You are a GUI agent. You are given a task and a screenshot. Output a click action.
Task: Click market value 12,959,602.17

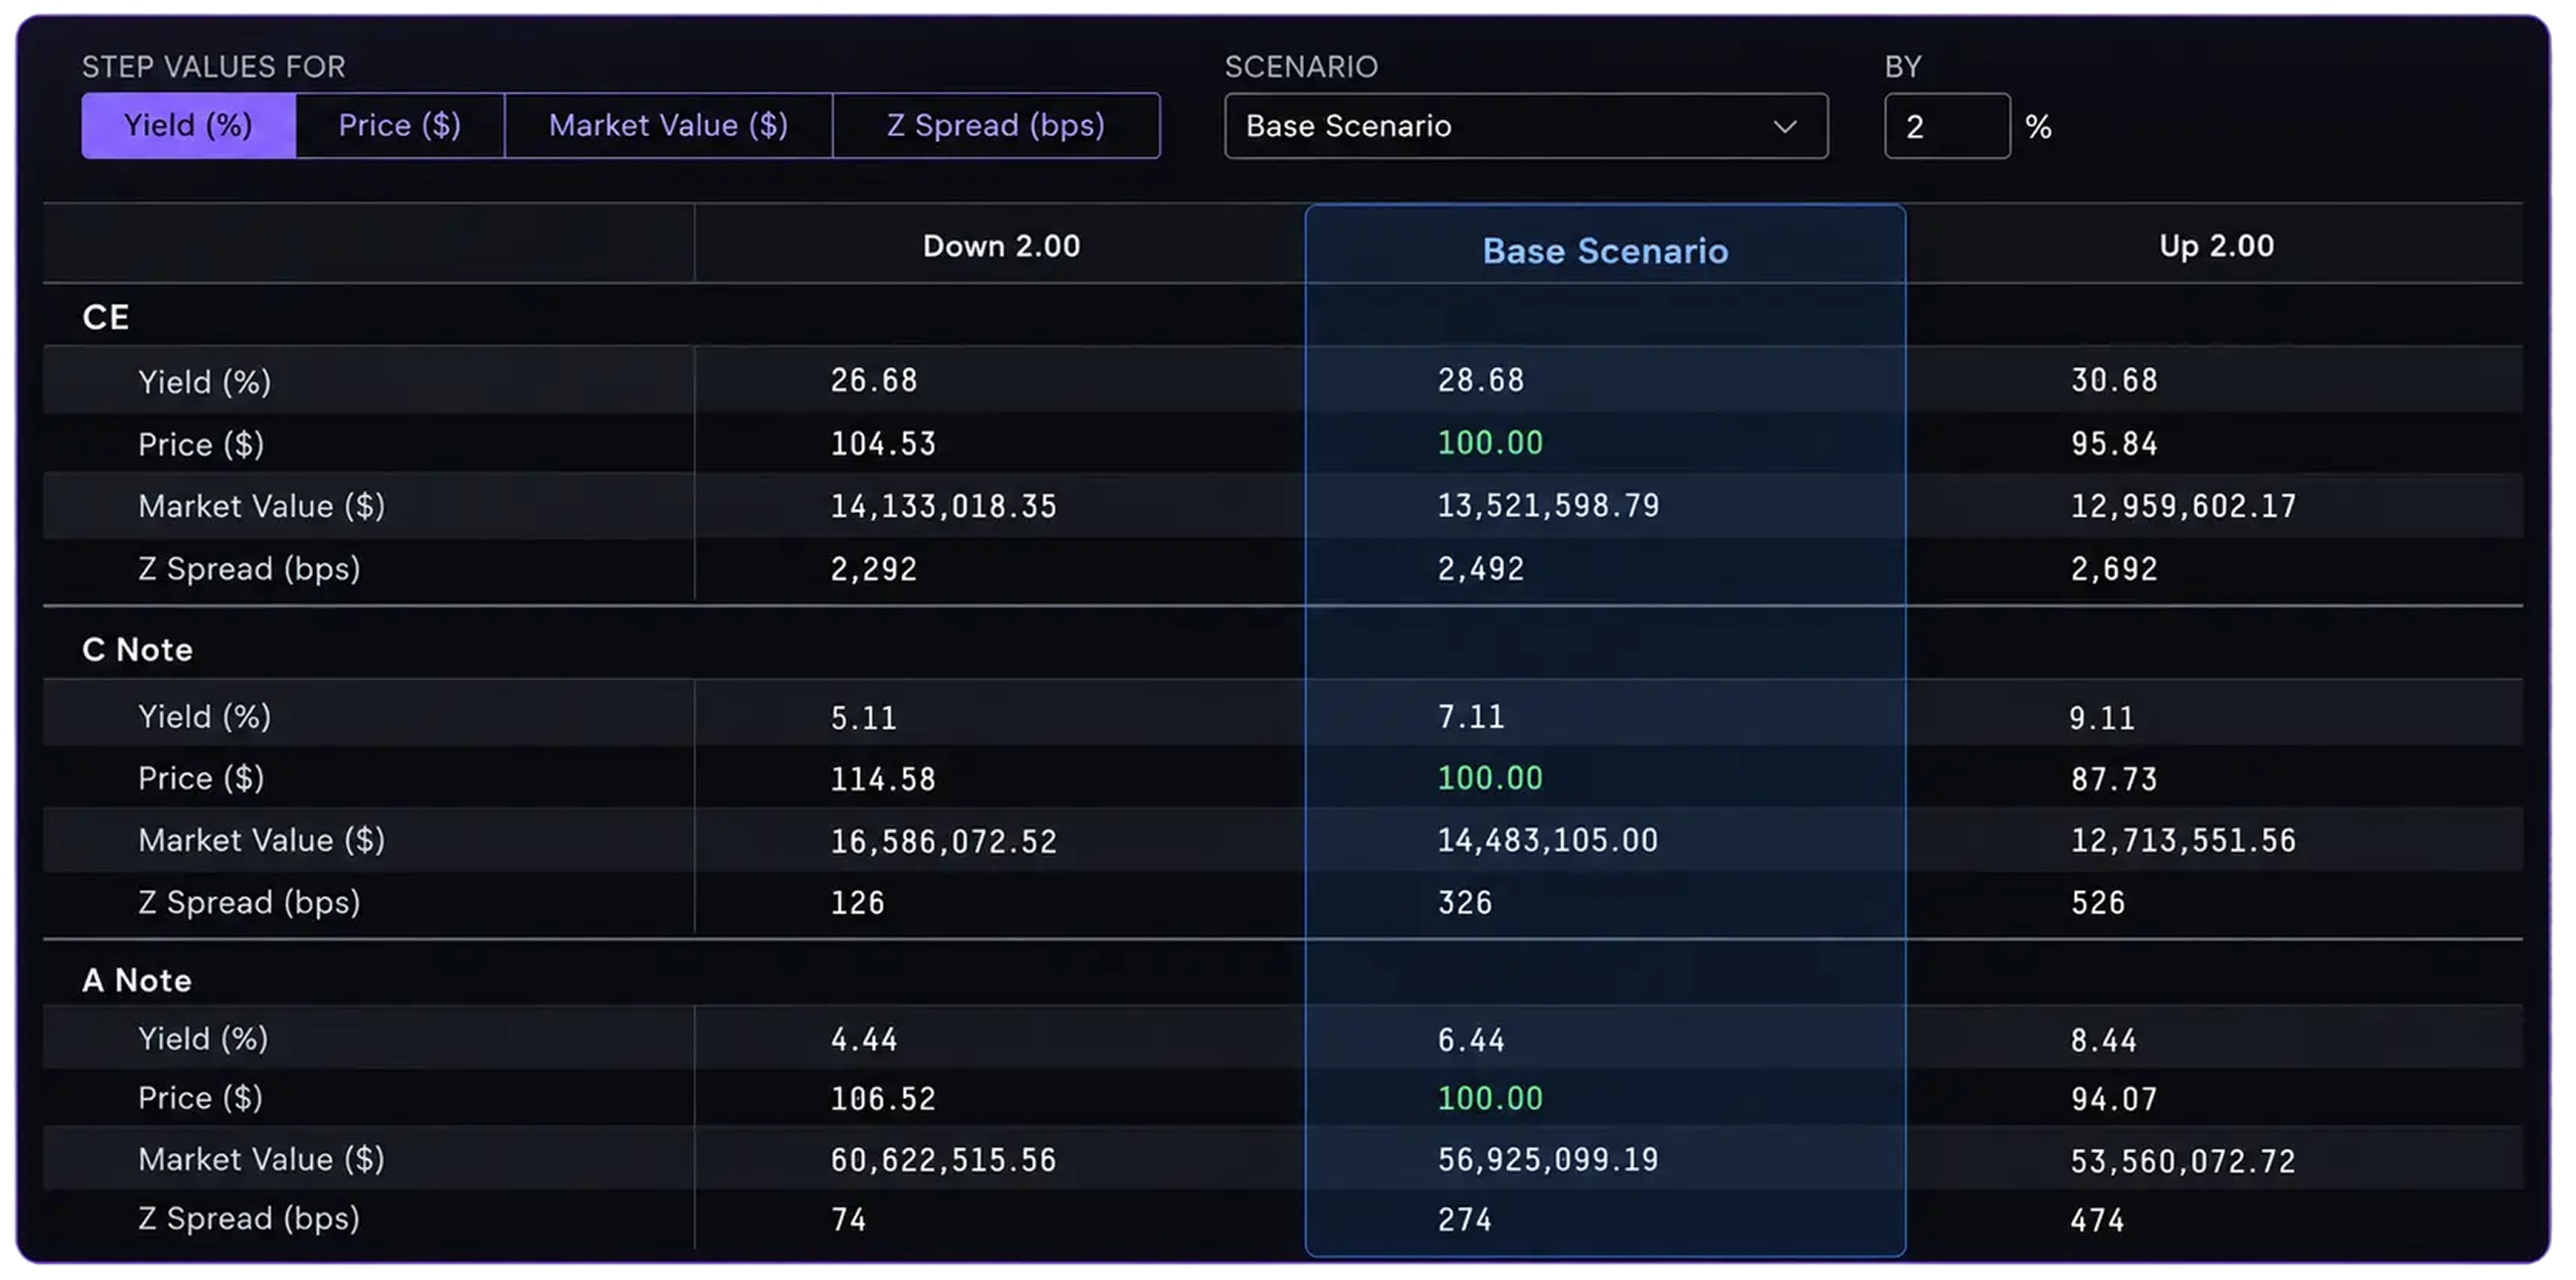pyautogui.click(x=2183, y=507)
